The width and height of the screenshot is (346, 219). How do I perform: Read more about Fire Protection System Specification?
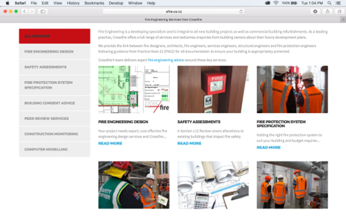[268, 147]
